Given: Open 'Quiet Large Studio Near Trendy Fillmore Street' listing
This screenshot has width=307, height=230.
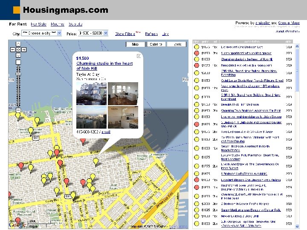Looking at the screenshot, I should [x=252, y=80].
